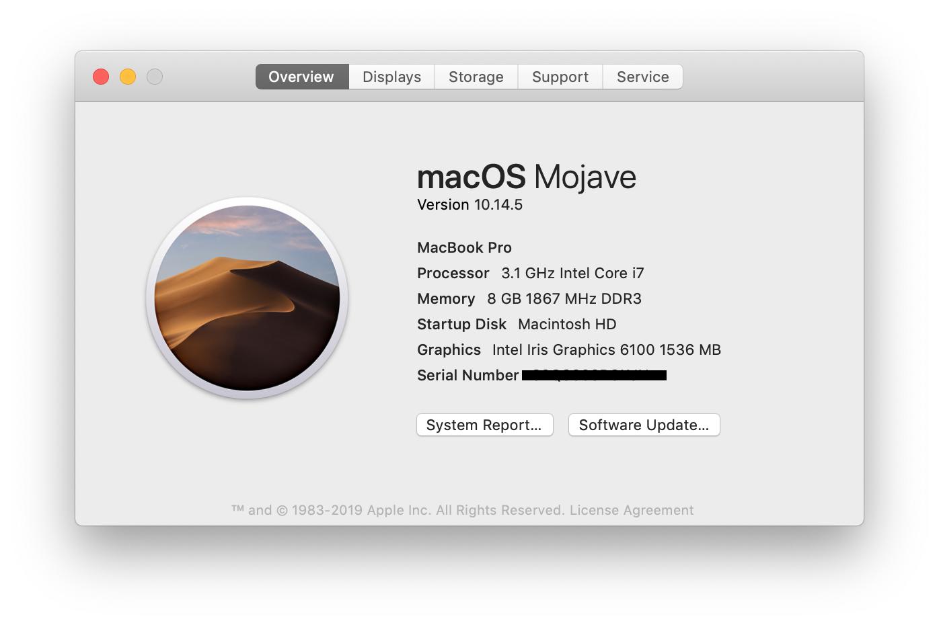Click the Startup Disk label
The width and height of the screenshot is (939, 625).
pos(461,324)
